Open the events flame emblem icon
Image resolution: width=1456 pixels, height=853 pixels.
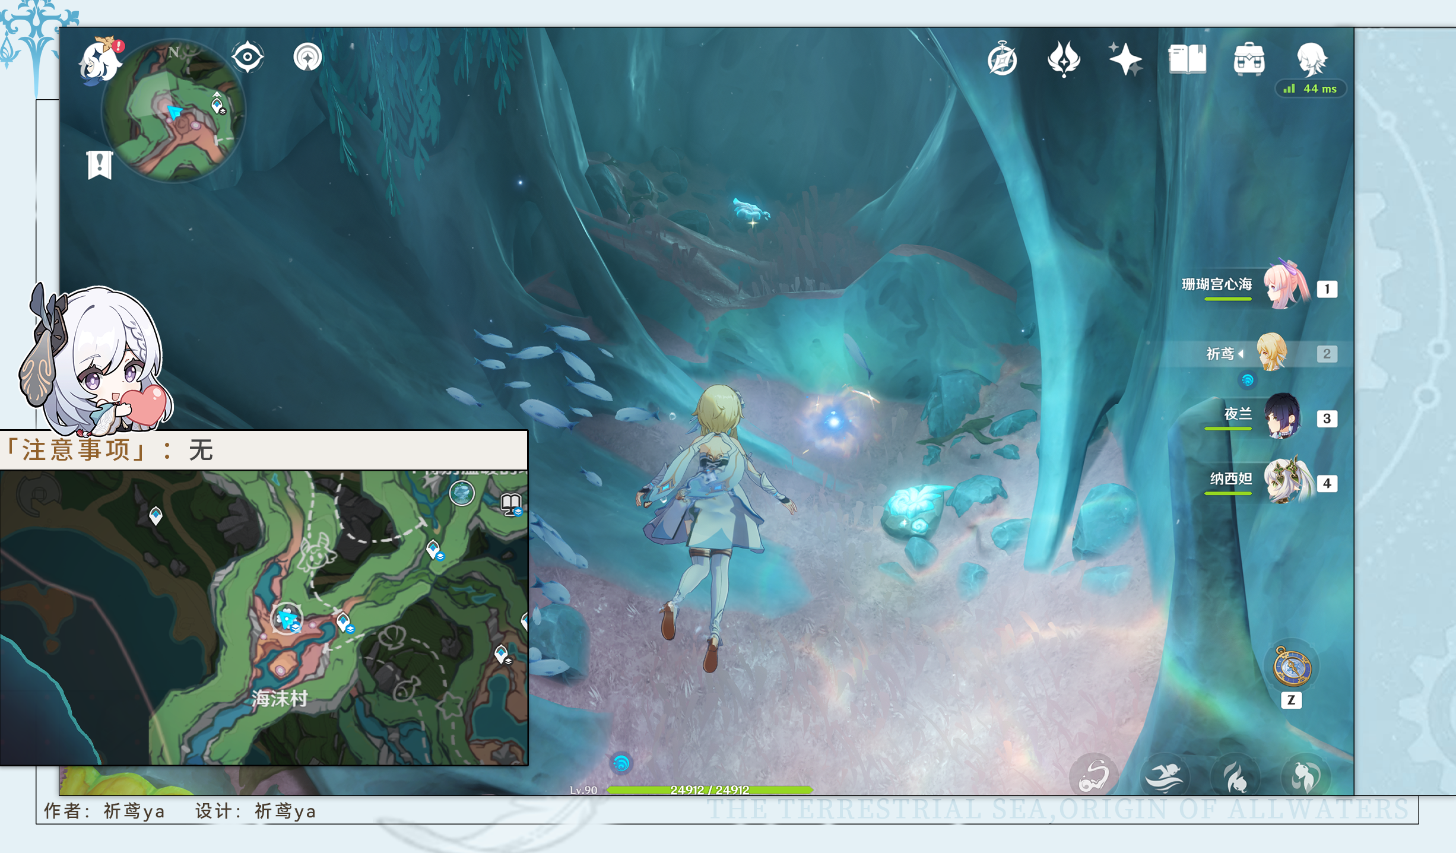pos(1064,59)
